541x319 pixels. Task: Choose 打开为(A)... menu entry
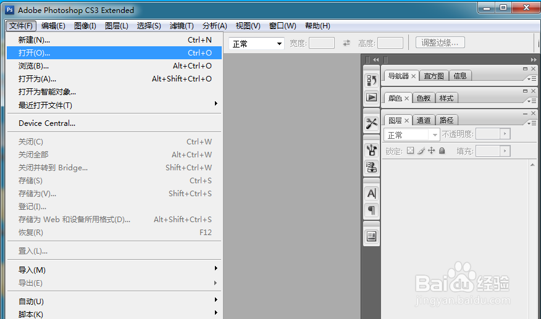(114, 78)
